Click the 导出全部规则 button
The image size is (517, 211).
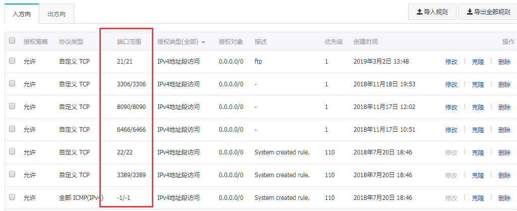pyautogui.click(x=488, y=12)
